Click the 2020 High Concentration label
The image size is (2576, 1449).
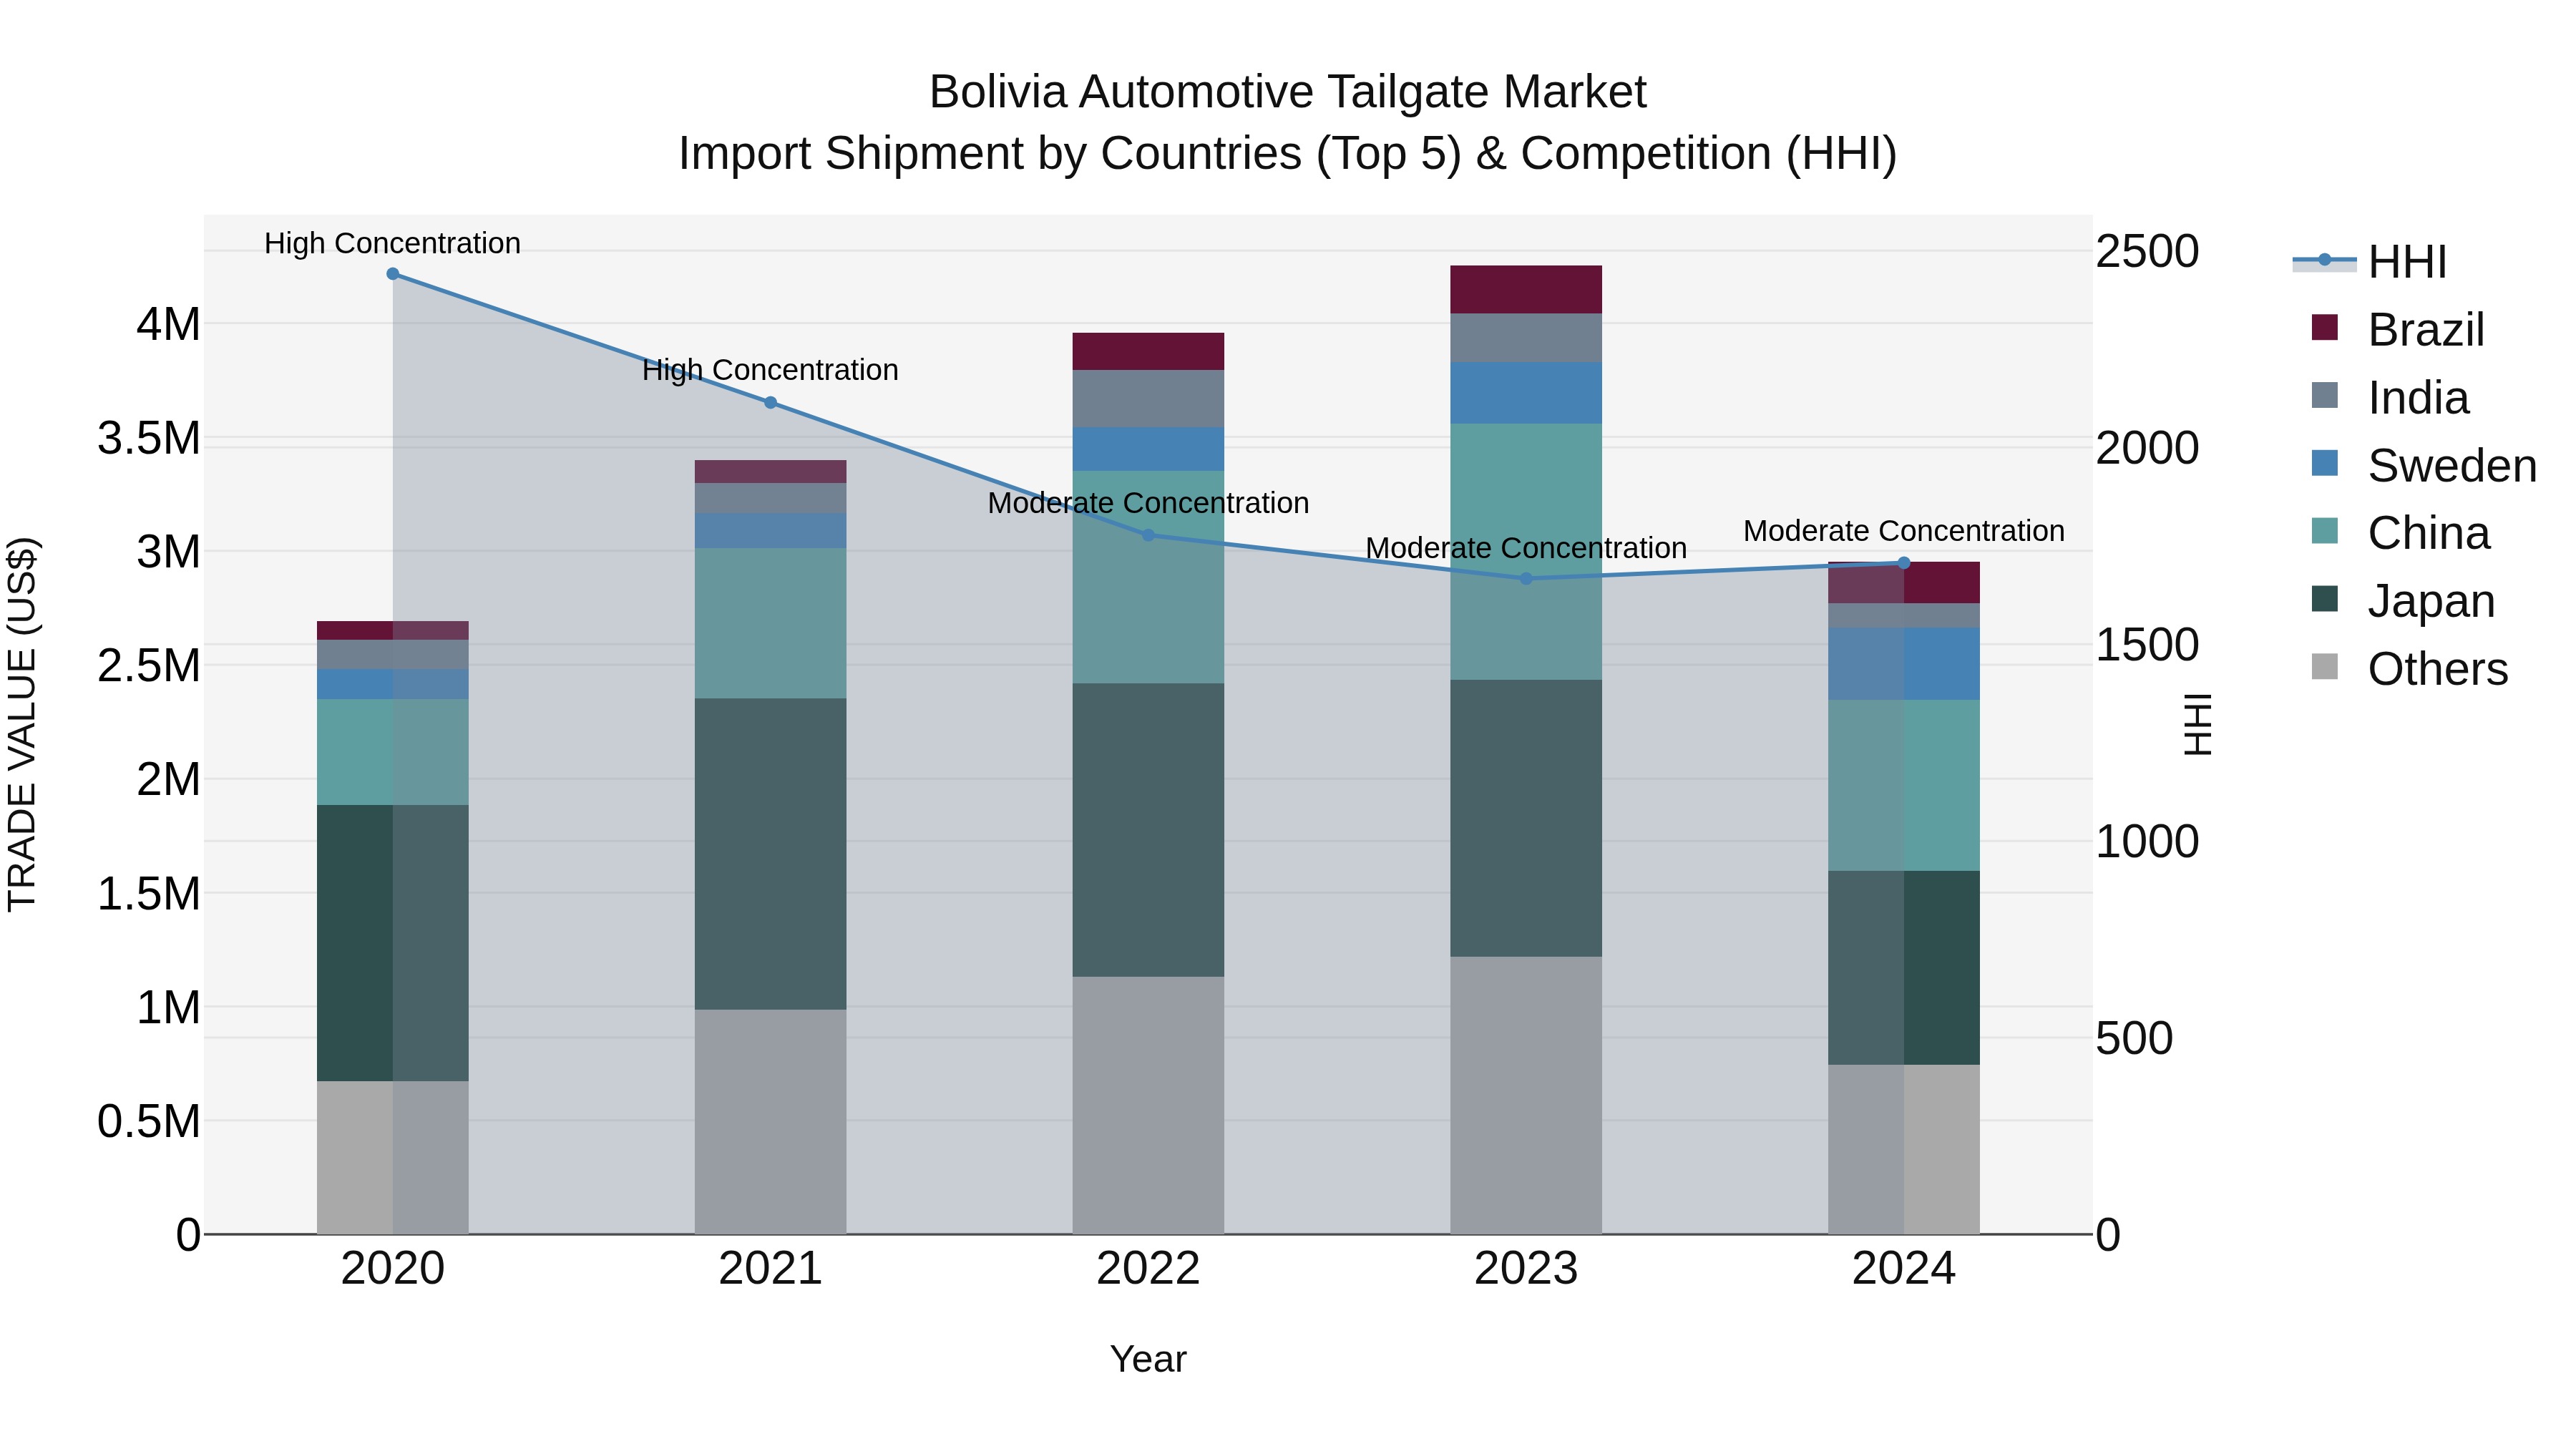[x=393, y=243]
